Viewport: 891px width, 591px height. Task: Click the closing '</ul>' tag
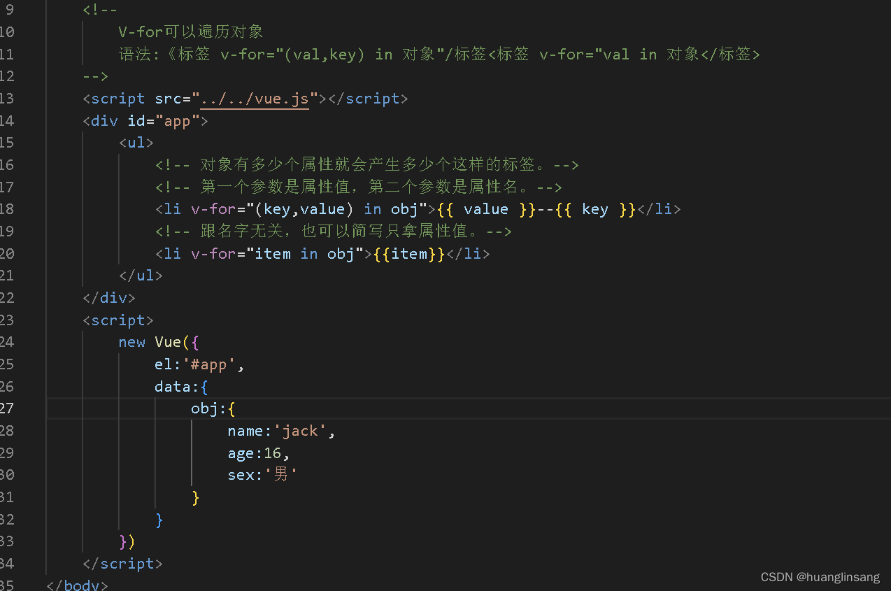[x=141, y=276]
